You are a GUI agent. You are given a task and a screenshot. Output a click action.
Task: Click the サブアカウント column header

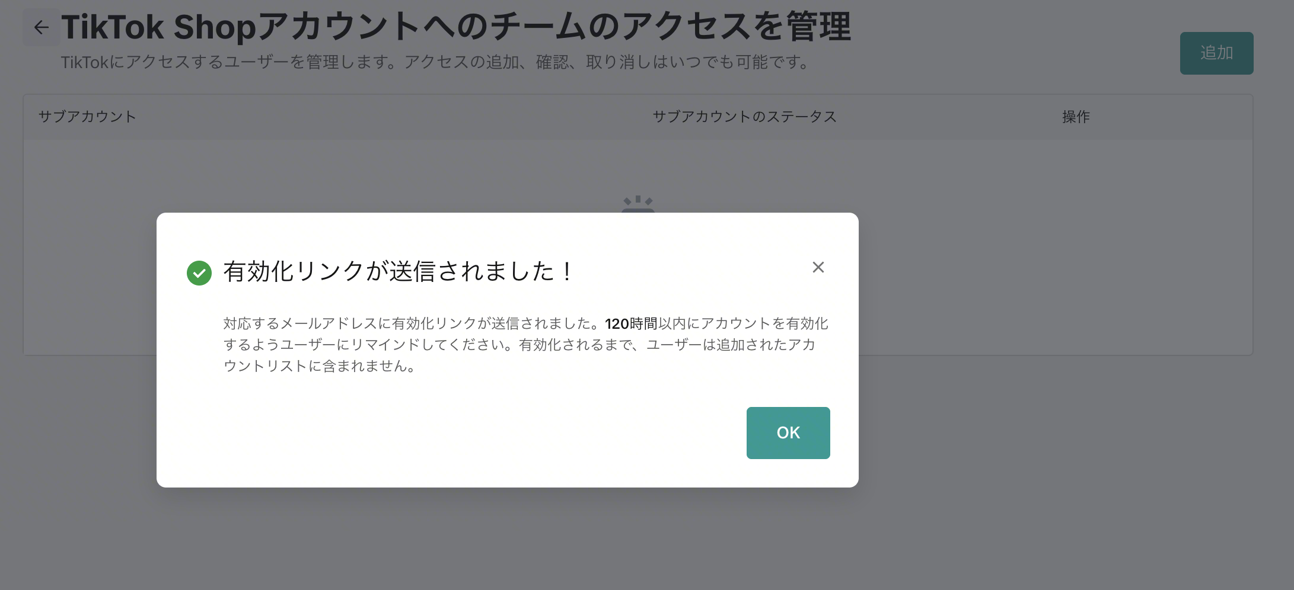pyautogui.click(x=87, y=117)
